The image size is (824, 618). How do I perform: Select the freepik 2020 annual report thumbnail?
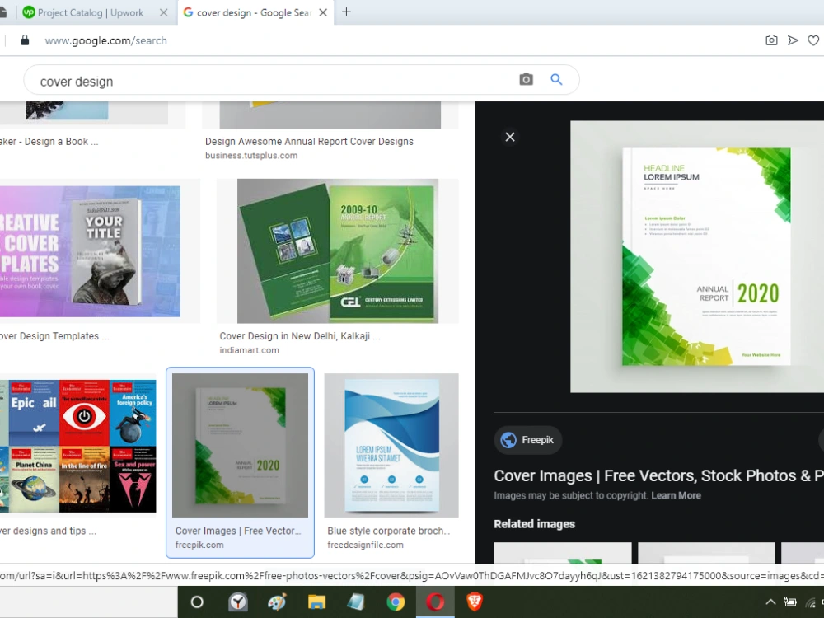[240, 446]
